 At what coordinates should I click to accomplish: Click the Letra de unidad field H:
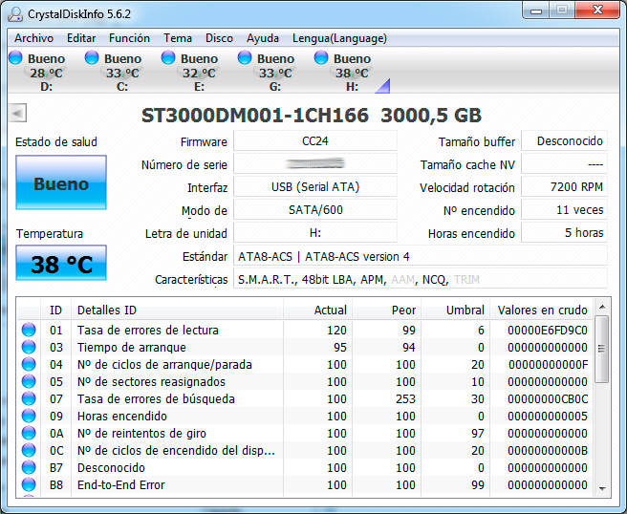click(315, 233)
